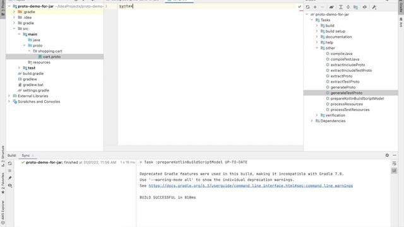404x227 pixels.
Task: Expand the build setup task group
Action: pyautogui.click(x=317, y=31)
